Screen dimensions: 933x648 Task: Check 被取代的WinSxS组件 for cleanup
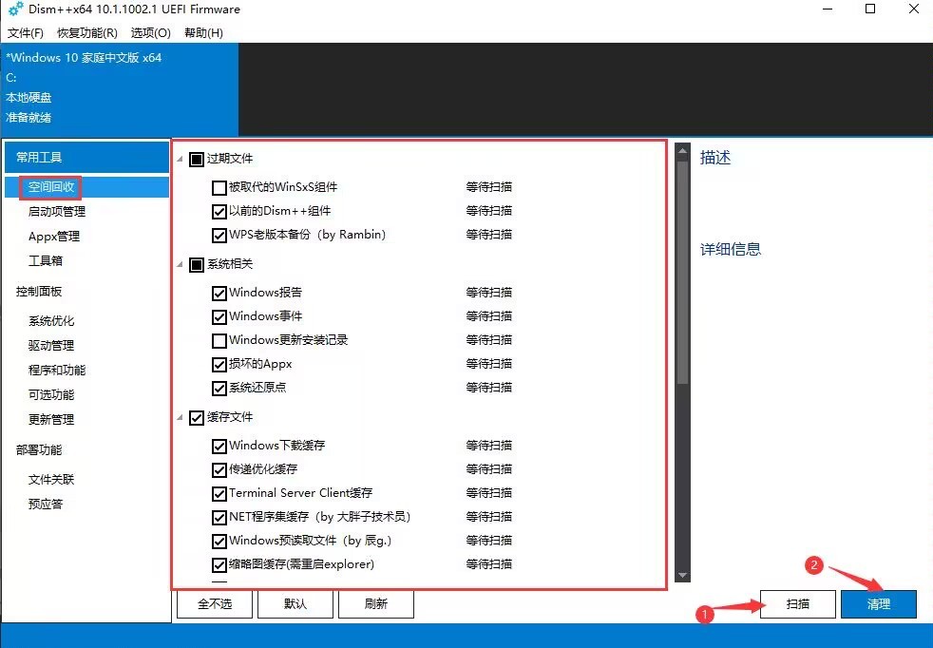tap(219, 187)
